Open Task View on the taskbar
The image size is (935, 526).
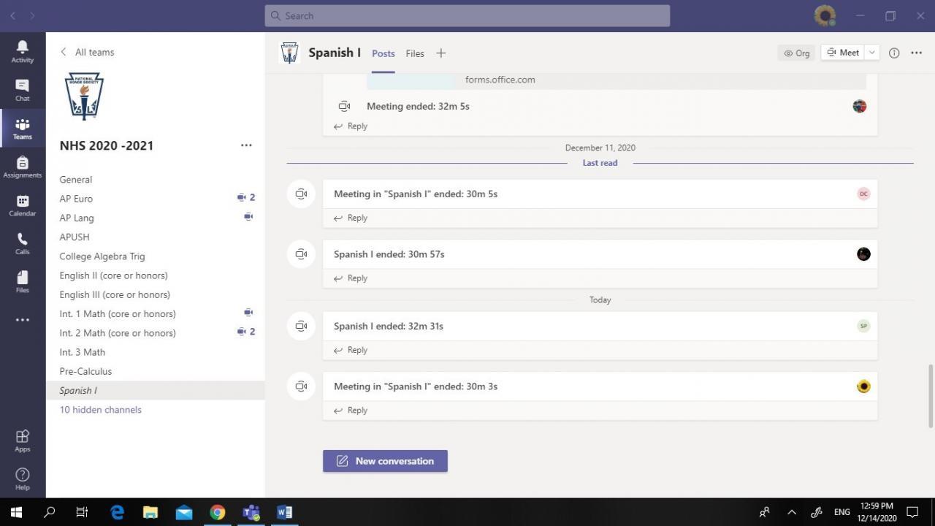click(82, 512)
